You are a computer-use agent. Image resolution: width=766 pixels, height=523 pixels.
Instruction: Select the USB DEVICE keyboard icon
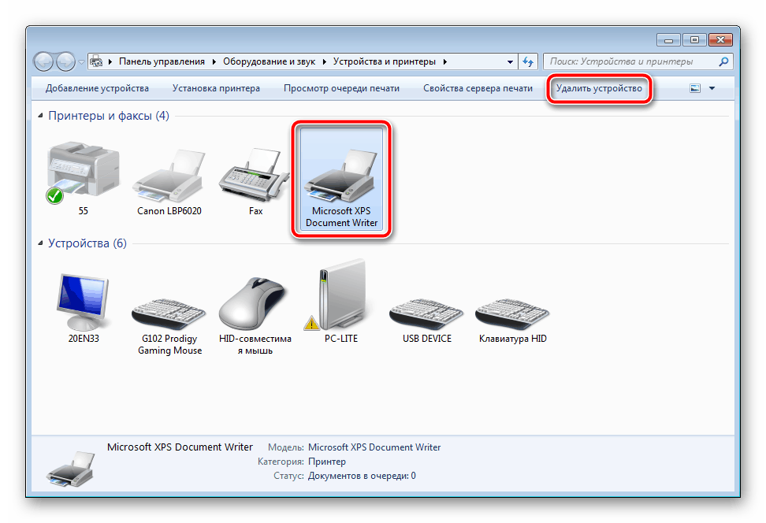tap(427, 320)
